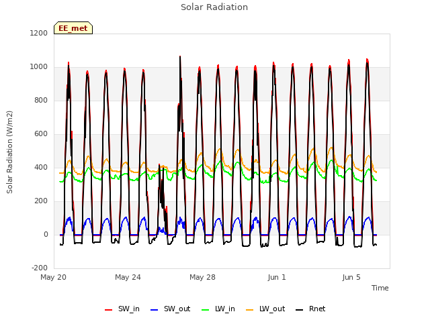The image size is (430, 322).
Task: Toggle SW_in series in legend
Action: (122, 309)
